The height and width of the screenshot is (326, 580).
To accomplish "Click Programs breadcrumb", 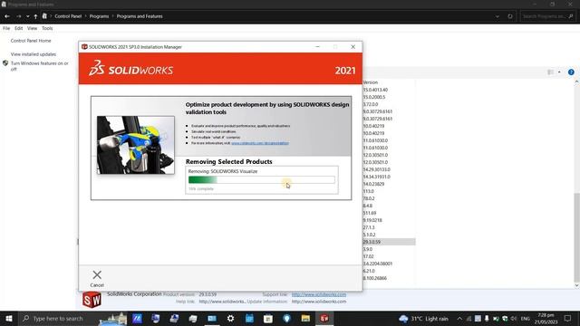I will (x=99, y=16).
